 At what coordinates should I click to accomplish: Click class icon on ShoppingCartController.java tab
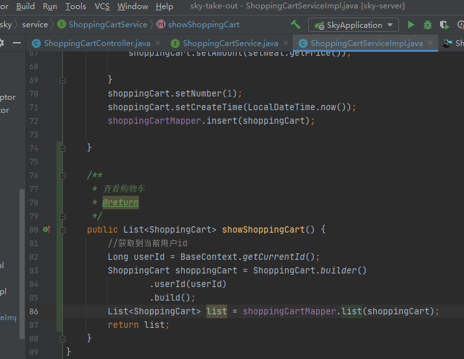tap(36, 43)
